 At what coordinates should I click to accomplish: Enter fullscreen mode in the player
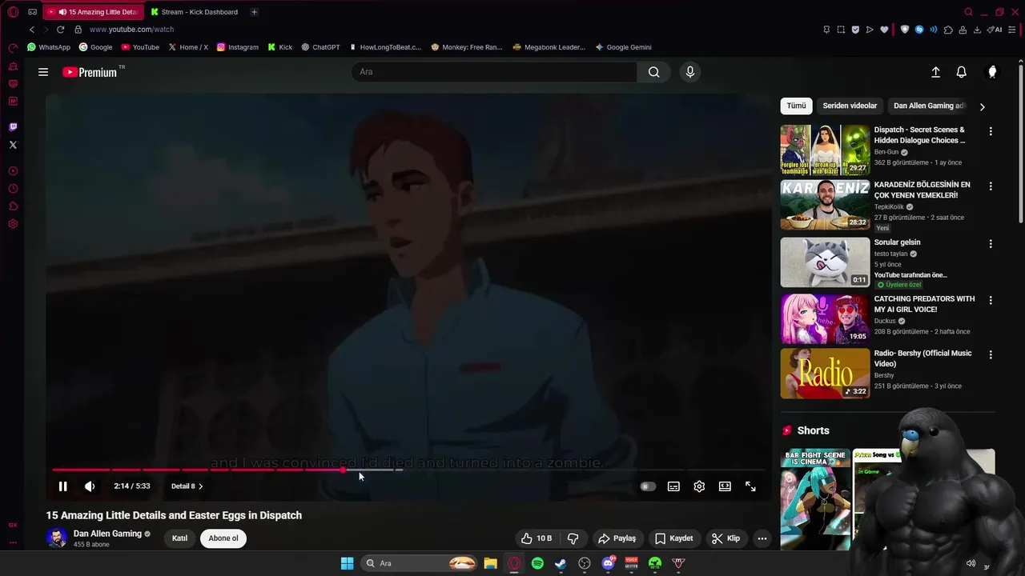[750, 486]
